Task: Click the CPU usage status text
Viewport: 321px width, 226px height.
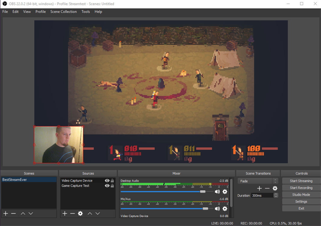Action: click(286, 223)
